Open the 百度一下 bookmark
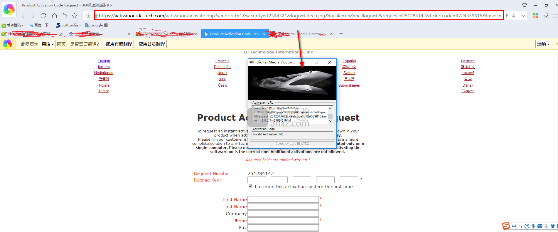The height and width of the screenshot is (232, 558). [40, 25]
